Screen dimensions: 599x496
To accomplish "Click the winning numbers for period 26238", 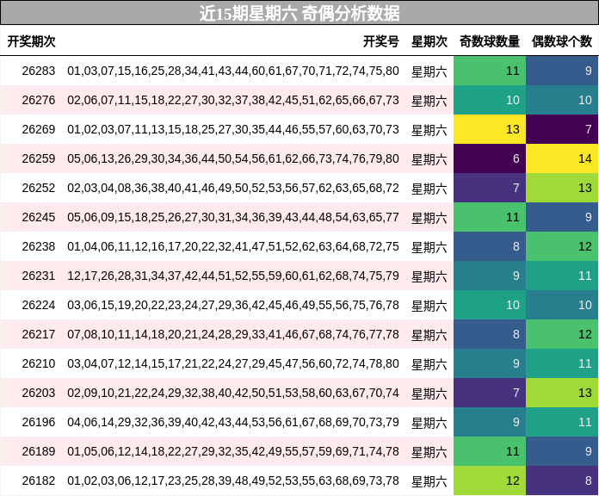I will pos(233,246).
